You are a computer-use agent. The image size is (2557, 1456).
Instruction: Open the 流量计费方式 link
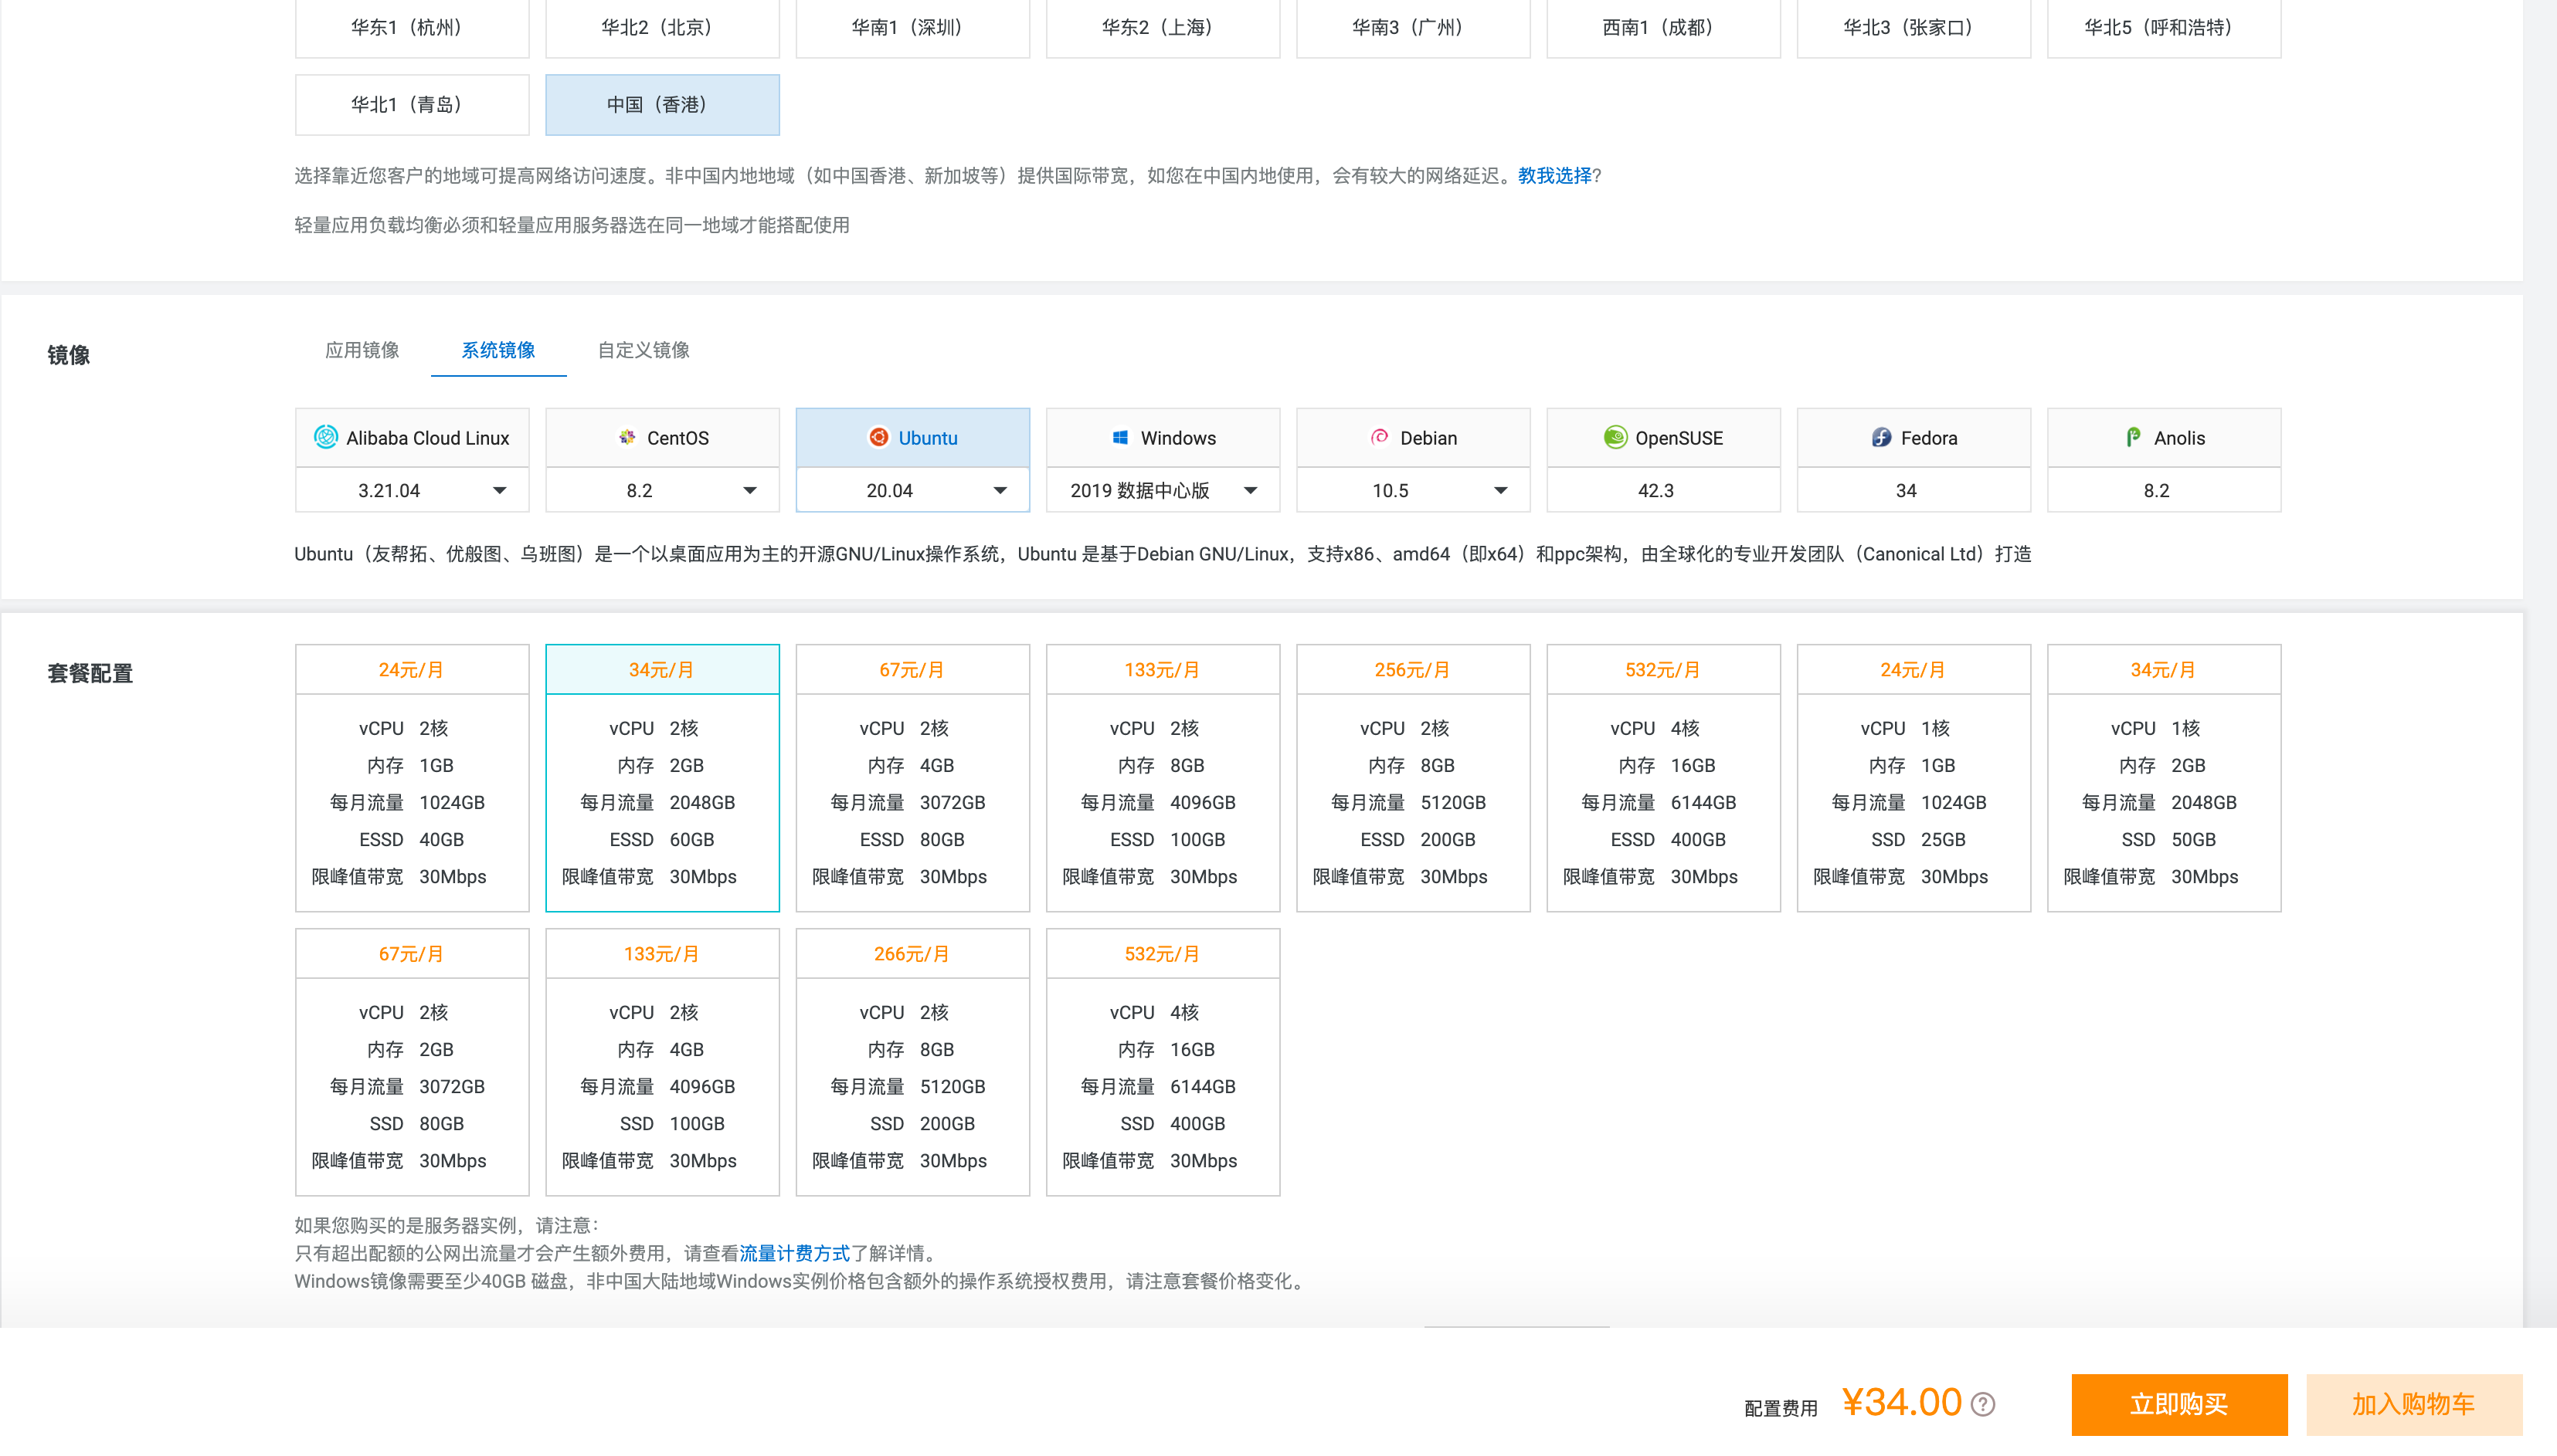794,1253
